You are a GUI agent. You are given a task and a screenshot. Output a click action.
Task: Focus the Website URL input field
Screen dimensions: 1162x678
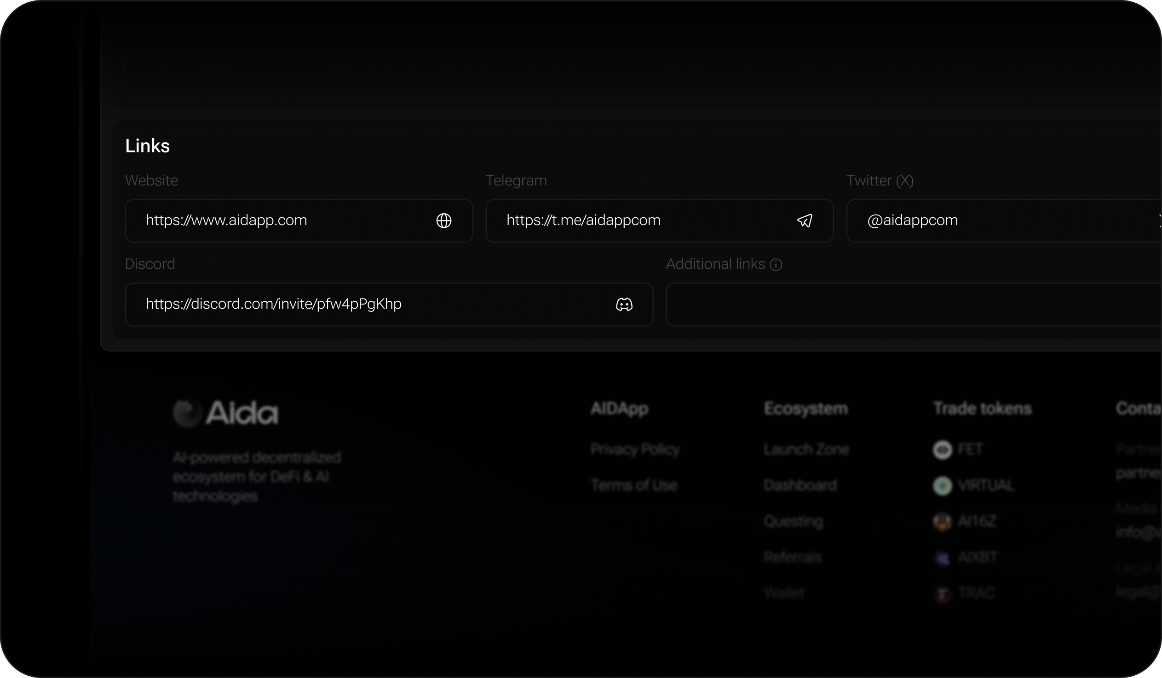click(276, 220)
